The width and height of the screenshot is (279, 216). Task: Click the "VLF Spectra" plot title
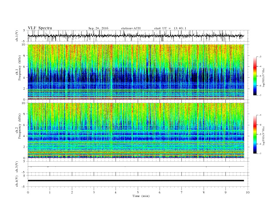coord(40,28)
